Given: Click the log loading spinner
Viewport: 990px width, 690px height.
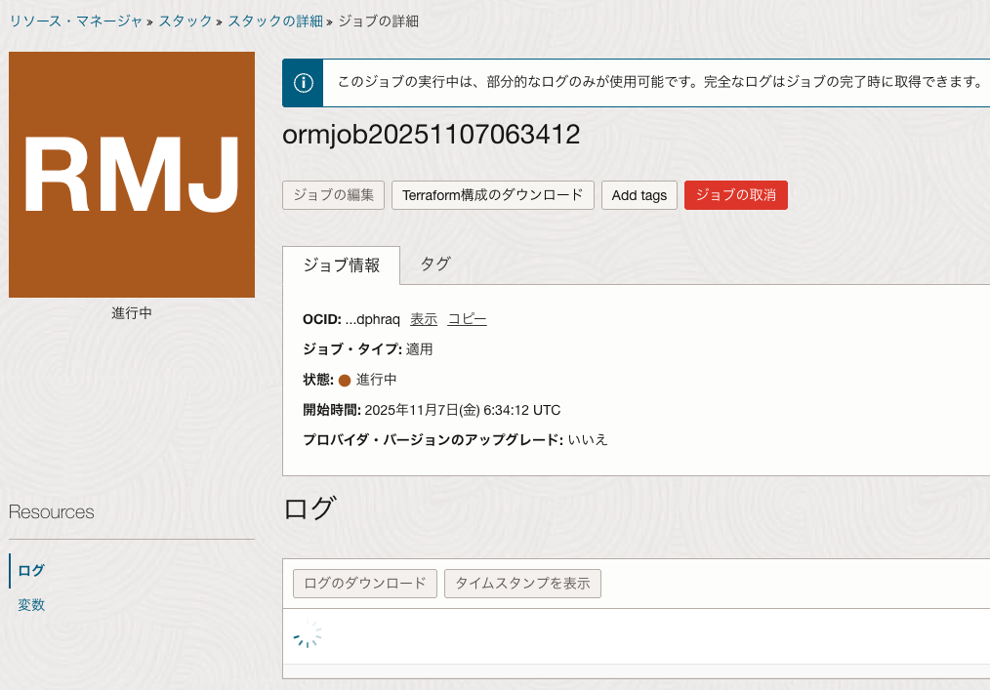Looking at the screenshot, I should tap(308, 633).
